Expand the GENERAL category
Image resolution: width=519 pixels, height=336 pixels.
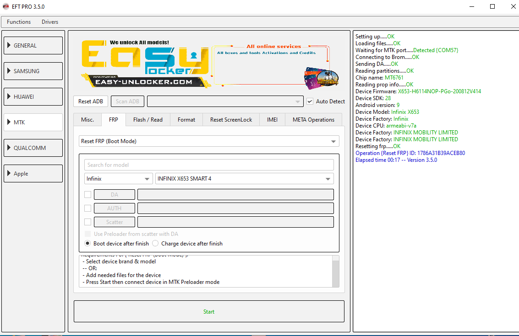pos(33,46)
